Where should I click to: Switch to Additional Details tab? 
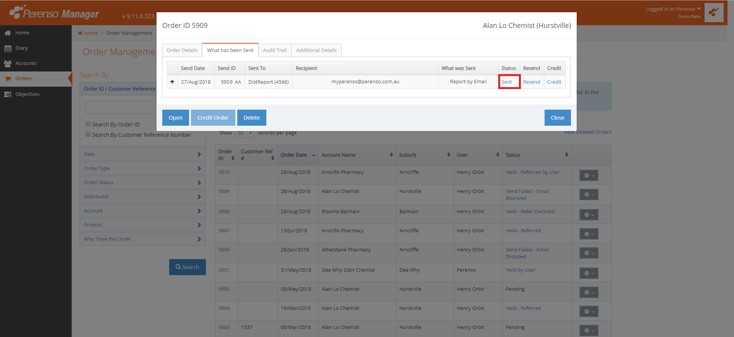(x=316, y=50)
